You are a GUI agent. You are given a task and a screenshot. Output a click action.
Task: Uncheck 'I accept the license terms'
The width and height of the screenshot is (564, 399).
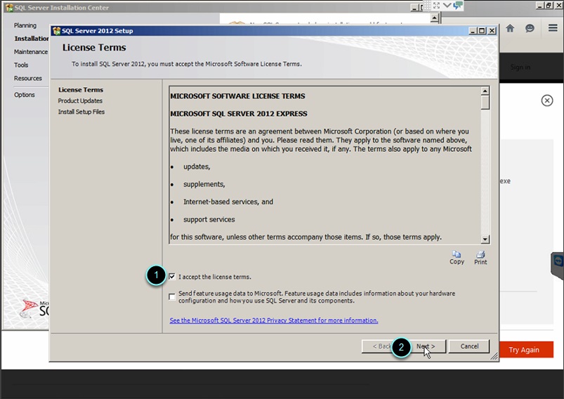(172, 276)
